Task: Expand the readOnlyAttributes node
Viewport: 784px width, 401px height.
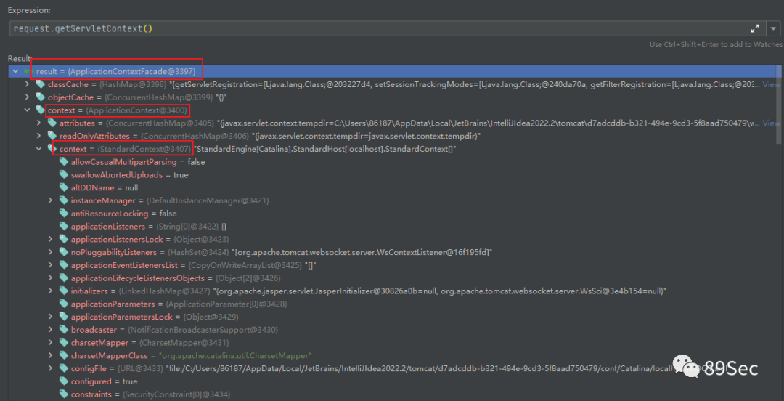Action: pyautogui.click(x=39, y=136)
